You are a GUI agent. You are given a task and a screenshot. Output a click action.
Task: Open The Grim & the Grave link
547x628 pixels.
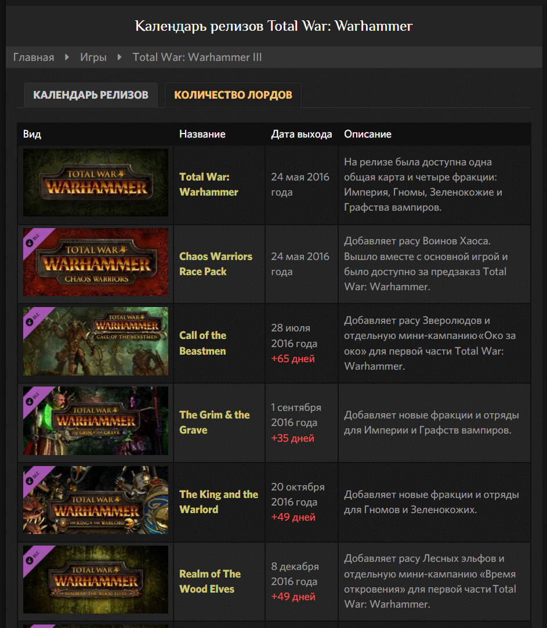tap(215, 422)
